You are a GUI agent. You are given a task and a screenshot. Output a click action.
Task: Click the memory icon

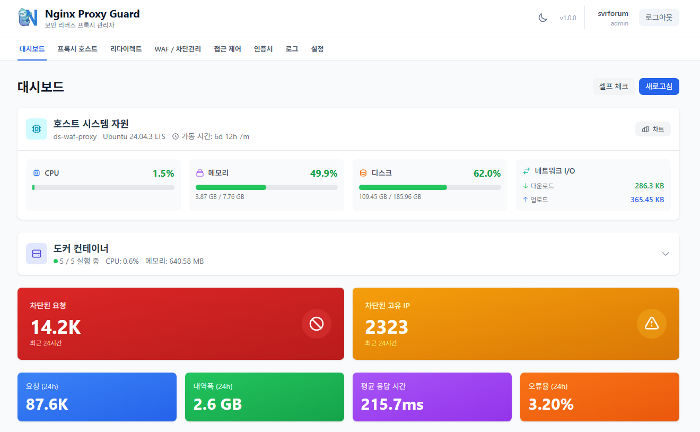200,173
